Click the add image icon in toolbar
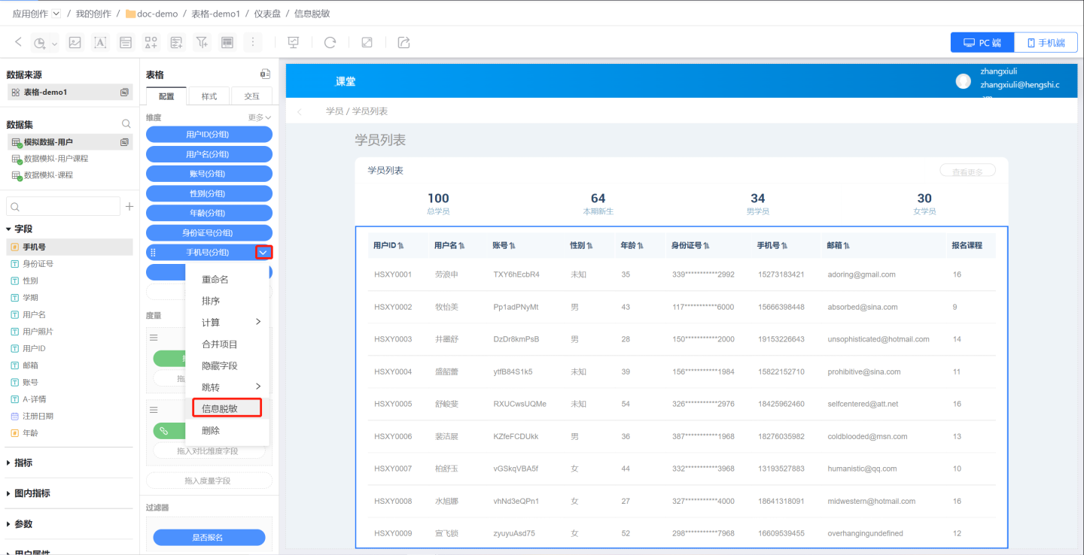The width and height of the screenshot is (1084, 555). click(75, 43)
